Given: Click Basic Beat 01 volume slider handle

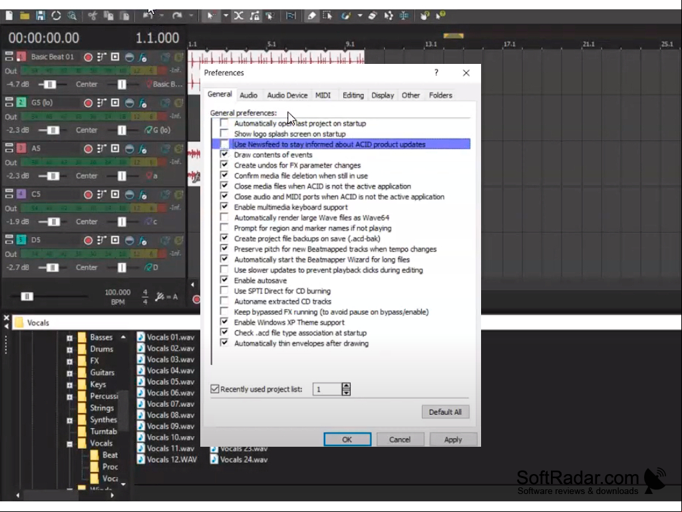Looking at the screenshot, I should tap(50, 84).
